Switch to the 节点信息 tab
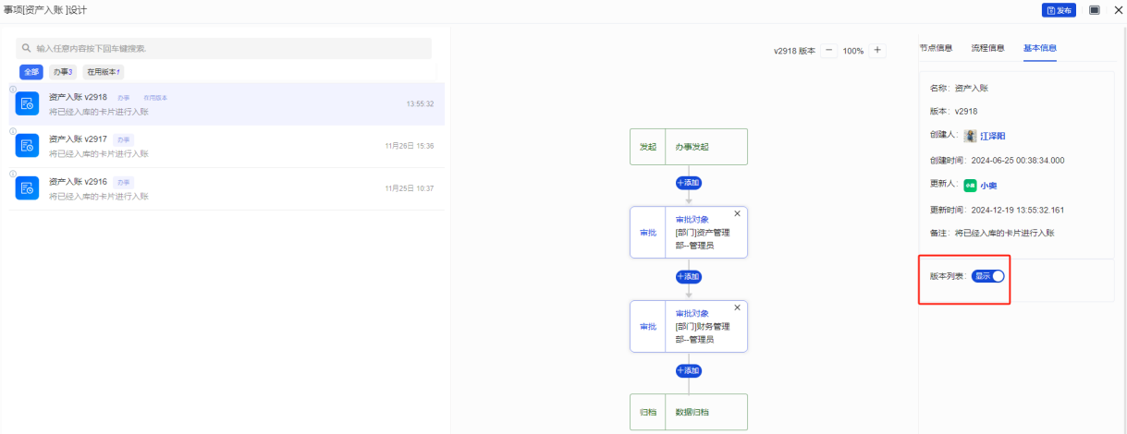The height and width of the screenshot is (434, 1127). tap(936, 48)
